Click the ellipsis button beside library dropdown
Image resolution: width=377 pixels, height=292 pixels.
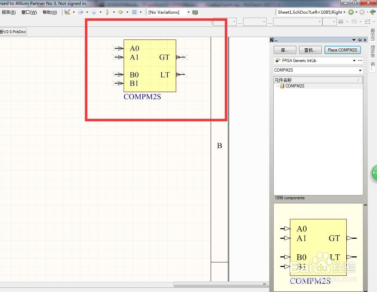(360, 60)
